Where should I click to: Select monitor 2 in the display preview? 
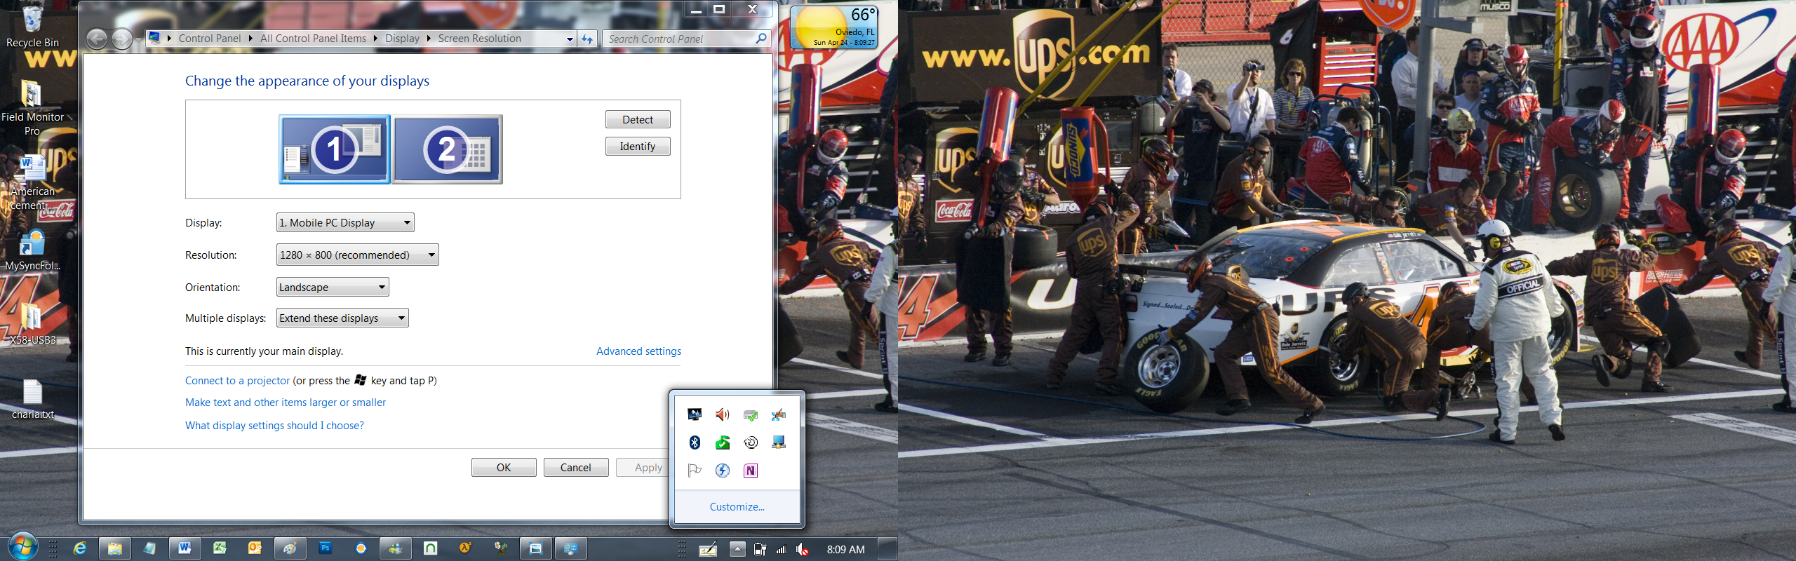pos(448,149)
